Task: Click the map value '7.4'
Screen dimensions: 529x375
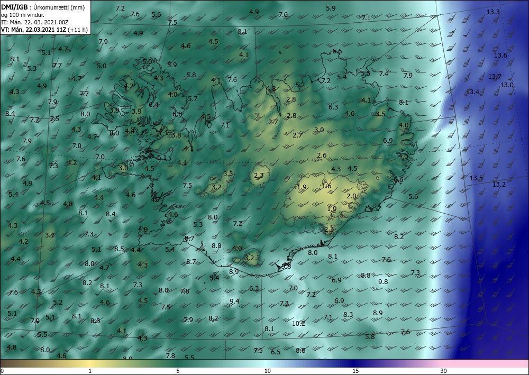Action: (x=384, y=74)
